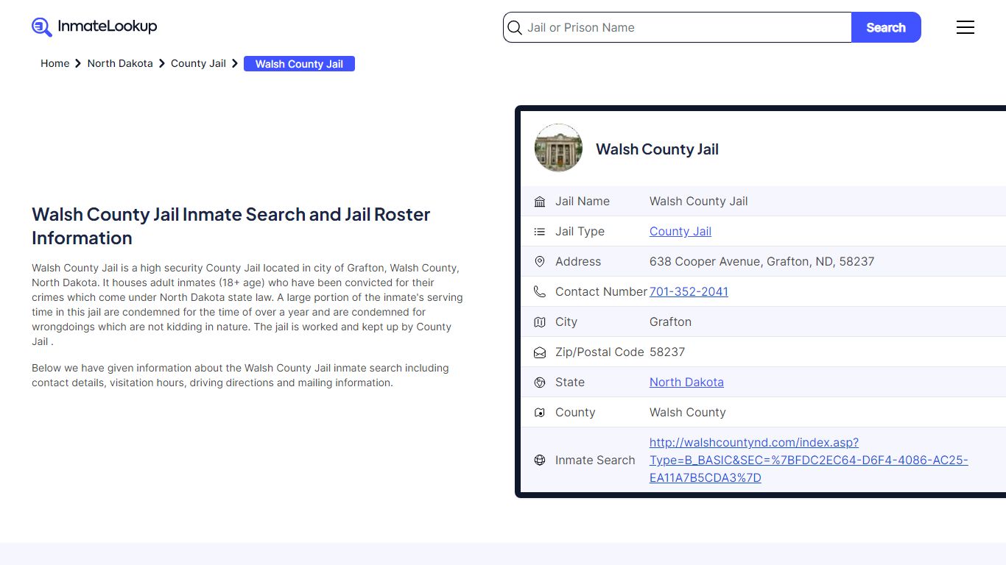Open the walshcountynd.com inmate search URL
This screenshot has height=565, width=1006.
[x=809, y=461]
